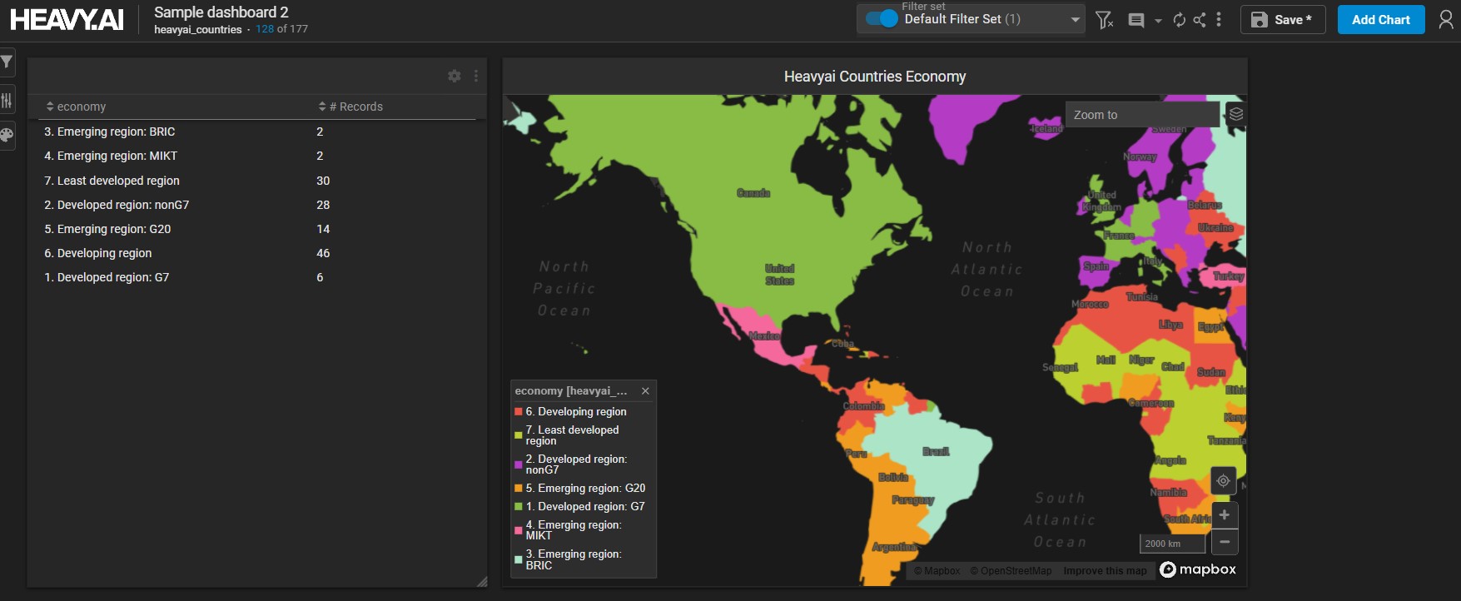
Task: Select the '4. Emerging region: MIKT' table row
Action: (257, 156)
